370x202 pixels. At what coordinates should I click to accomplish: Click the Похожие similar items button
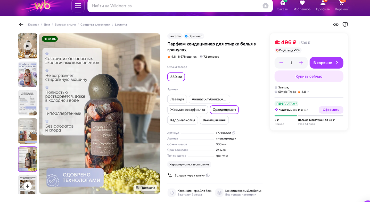coord(145,188)
